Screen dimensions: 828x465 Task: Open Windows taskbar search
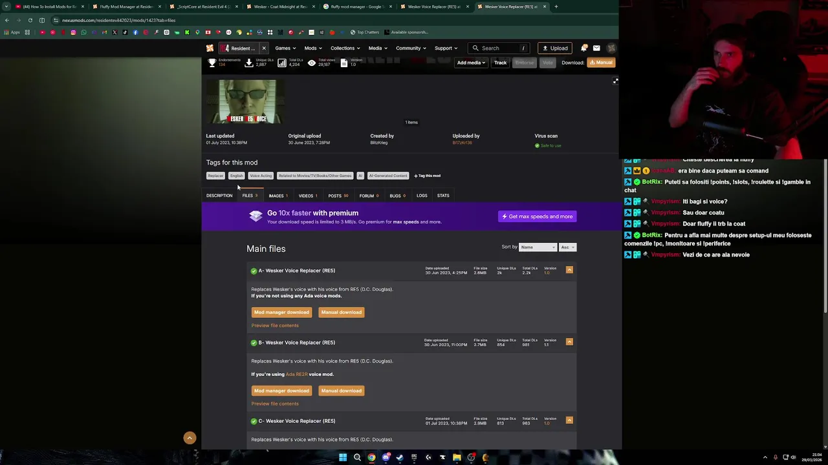(357, 457)
